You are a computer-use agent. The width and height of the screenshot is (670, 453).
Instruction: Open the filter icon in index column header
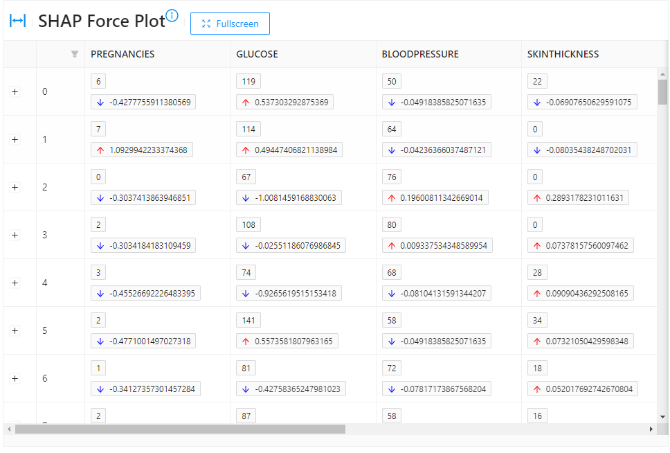pyautogui.click(x=75, y=54)
